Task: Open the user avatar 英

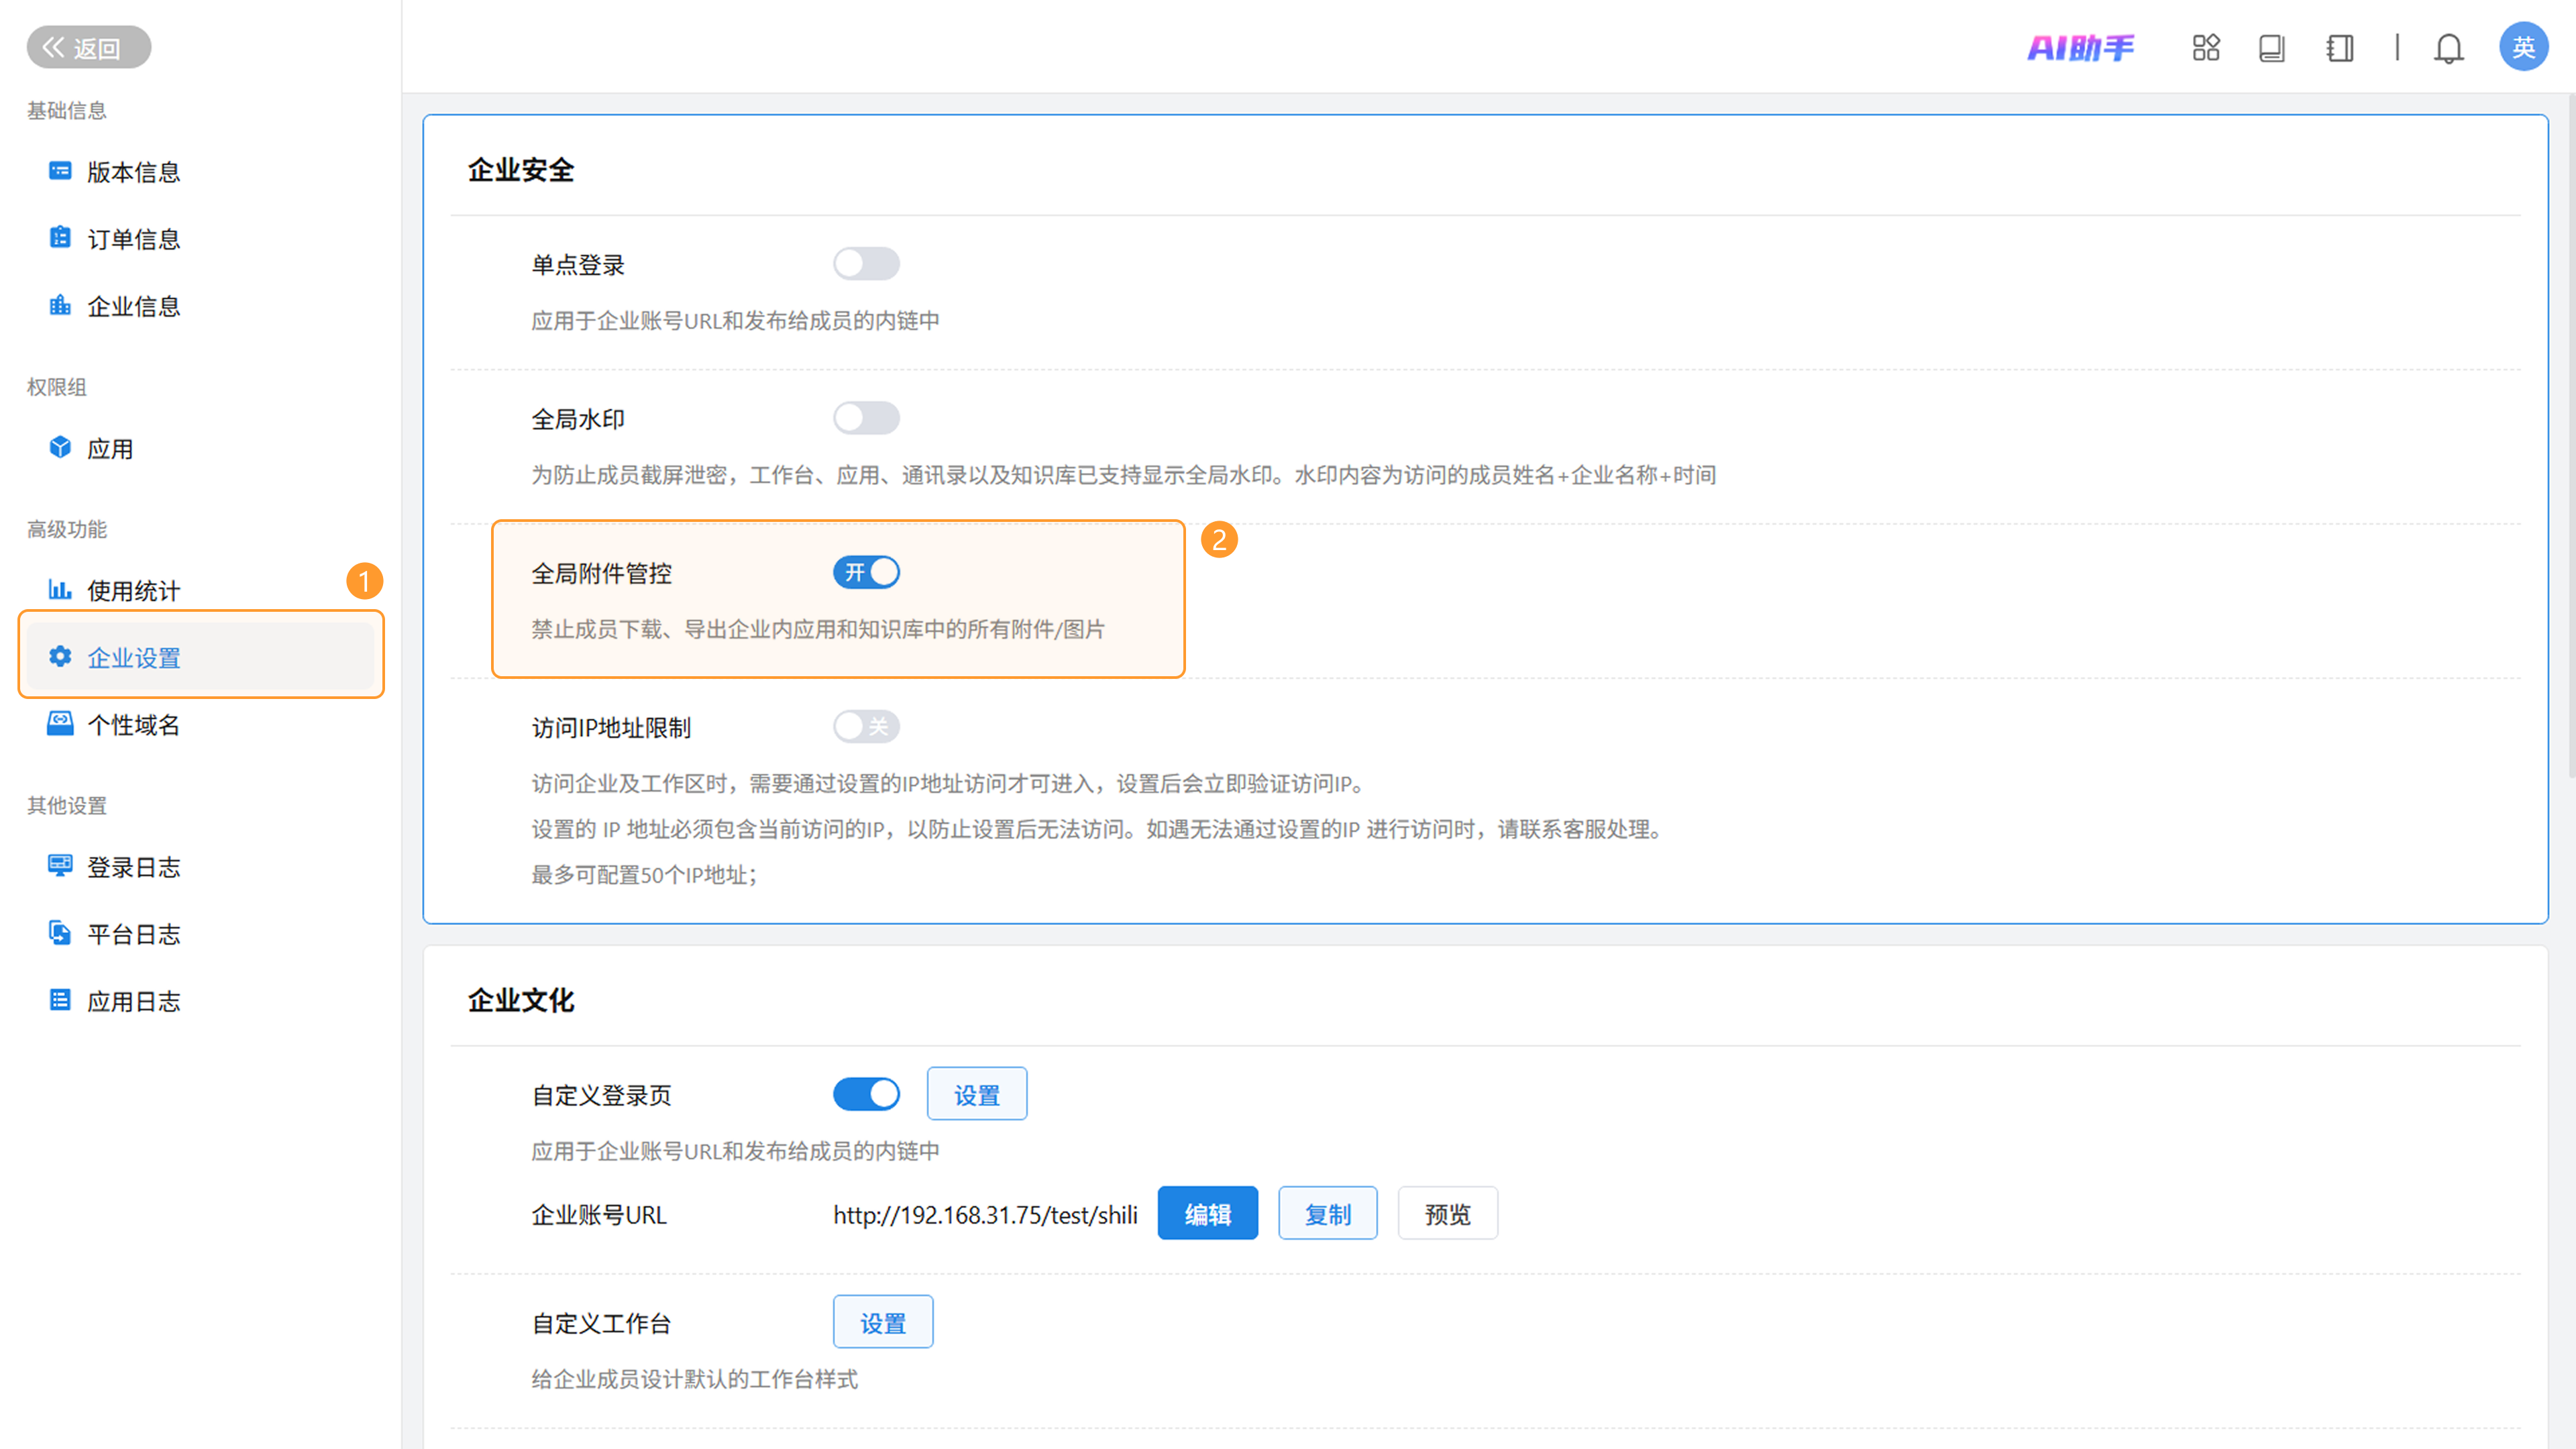Action: [x=2522, y=47]
